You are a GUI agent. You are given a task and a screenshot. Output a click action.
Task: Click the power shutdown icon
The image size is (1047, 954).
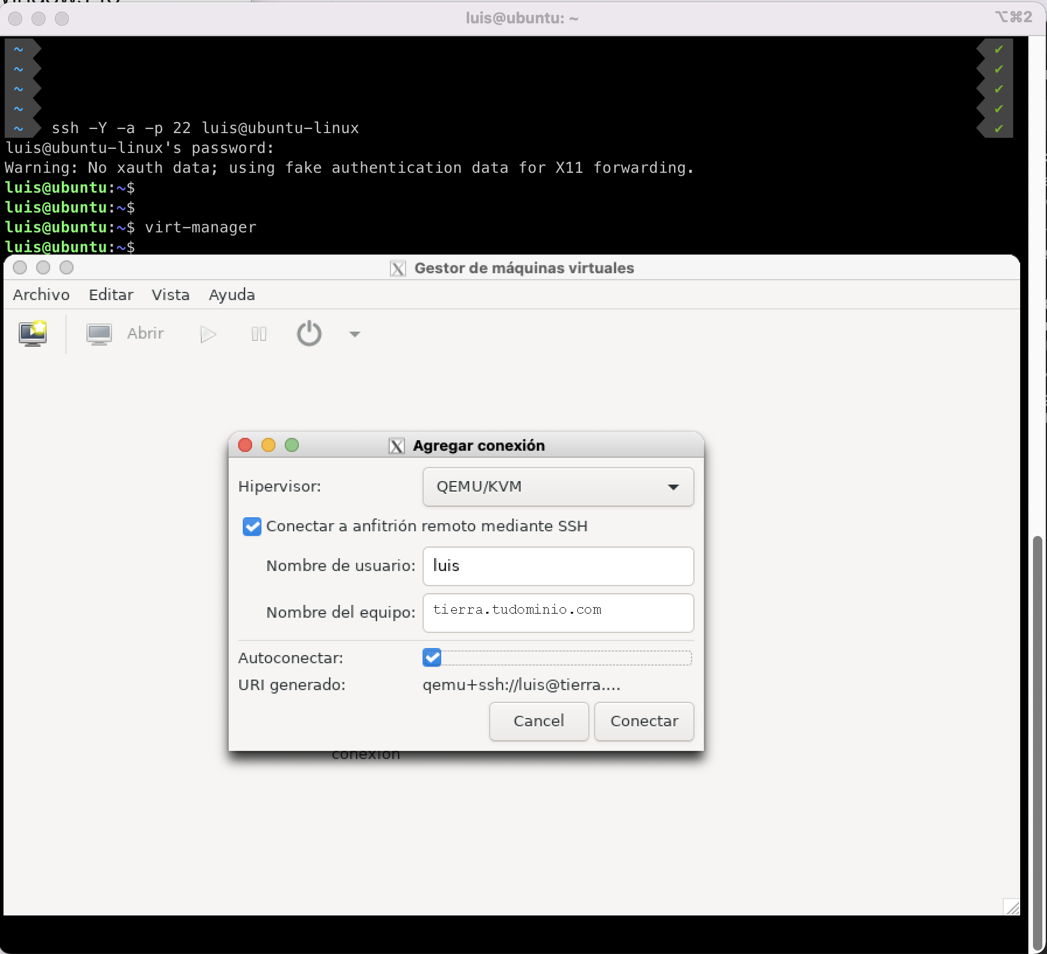tap(309, 334)
